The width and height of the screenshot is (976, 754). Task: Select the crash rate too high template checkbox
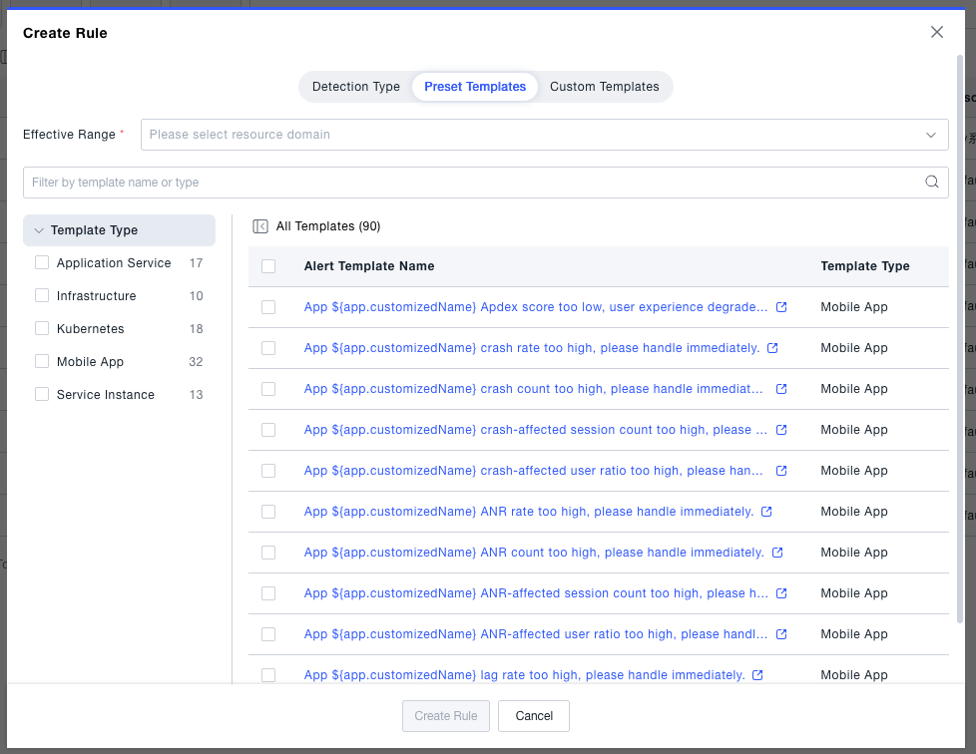(x=268, y=348)
